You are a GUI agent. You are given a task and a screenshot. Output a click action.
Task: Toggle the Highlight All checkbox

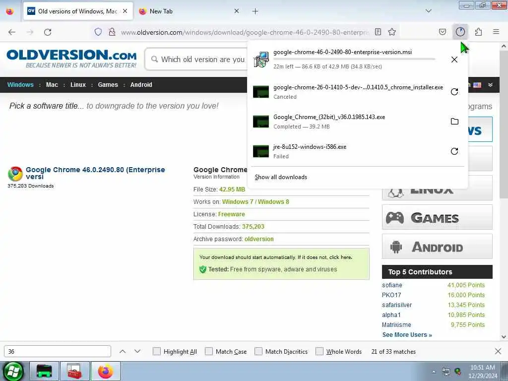click(x=156, y=351)
